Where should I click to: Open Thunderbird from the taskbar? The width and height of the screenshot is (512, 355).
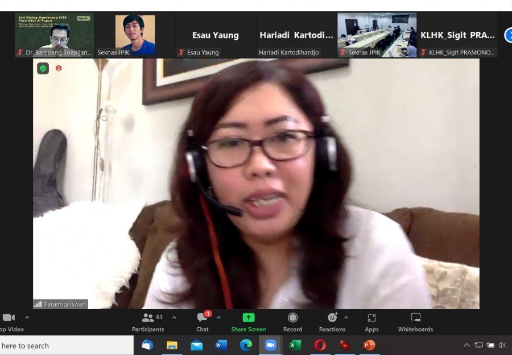[x=147, y=345]
